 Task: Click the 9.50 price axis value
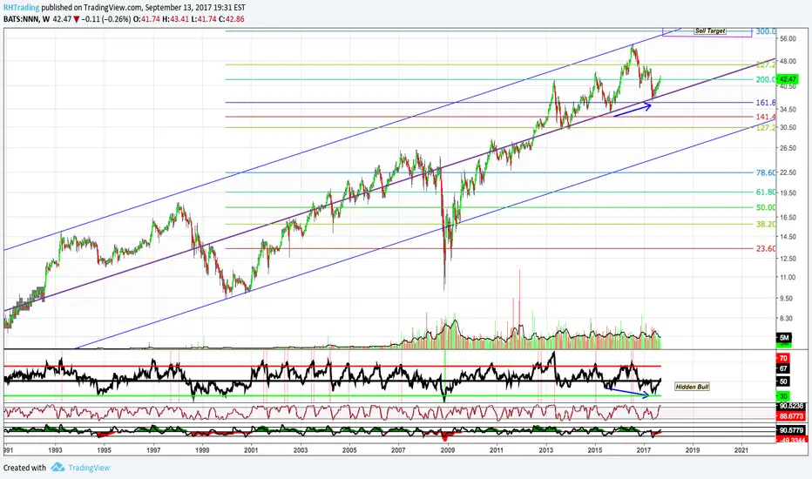(788, 298)
